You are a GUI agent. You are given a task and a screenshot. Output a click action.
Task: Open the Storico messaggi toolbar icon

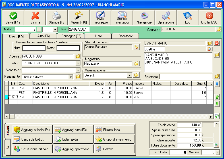click(123, 18)
